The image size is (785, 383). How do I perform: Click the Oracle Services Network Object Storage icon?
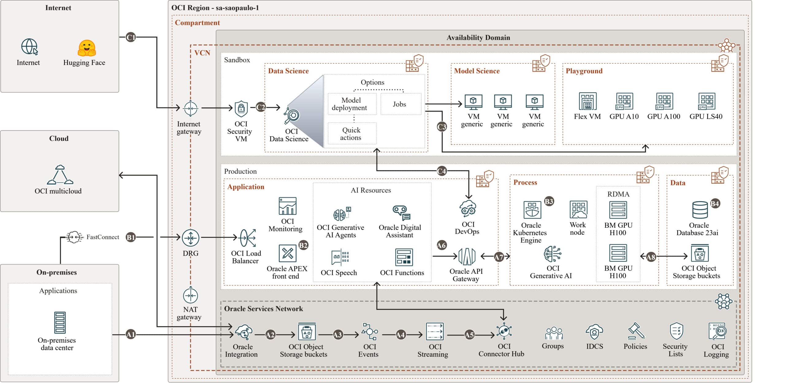pos(307,332)
